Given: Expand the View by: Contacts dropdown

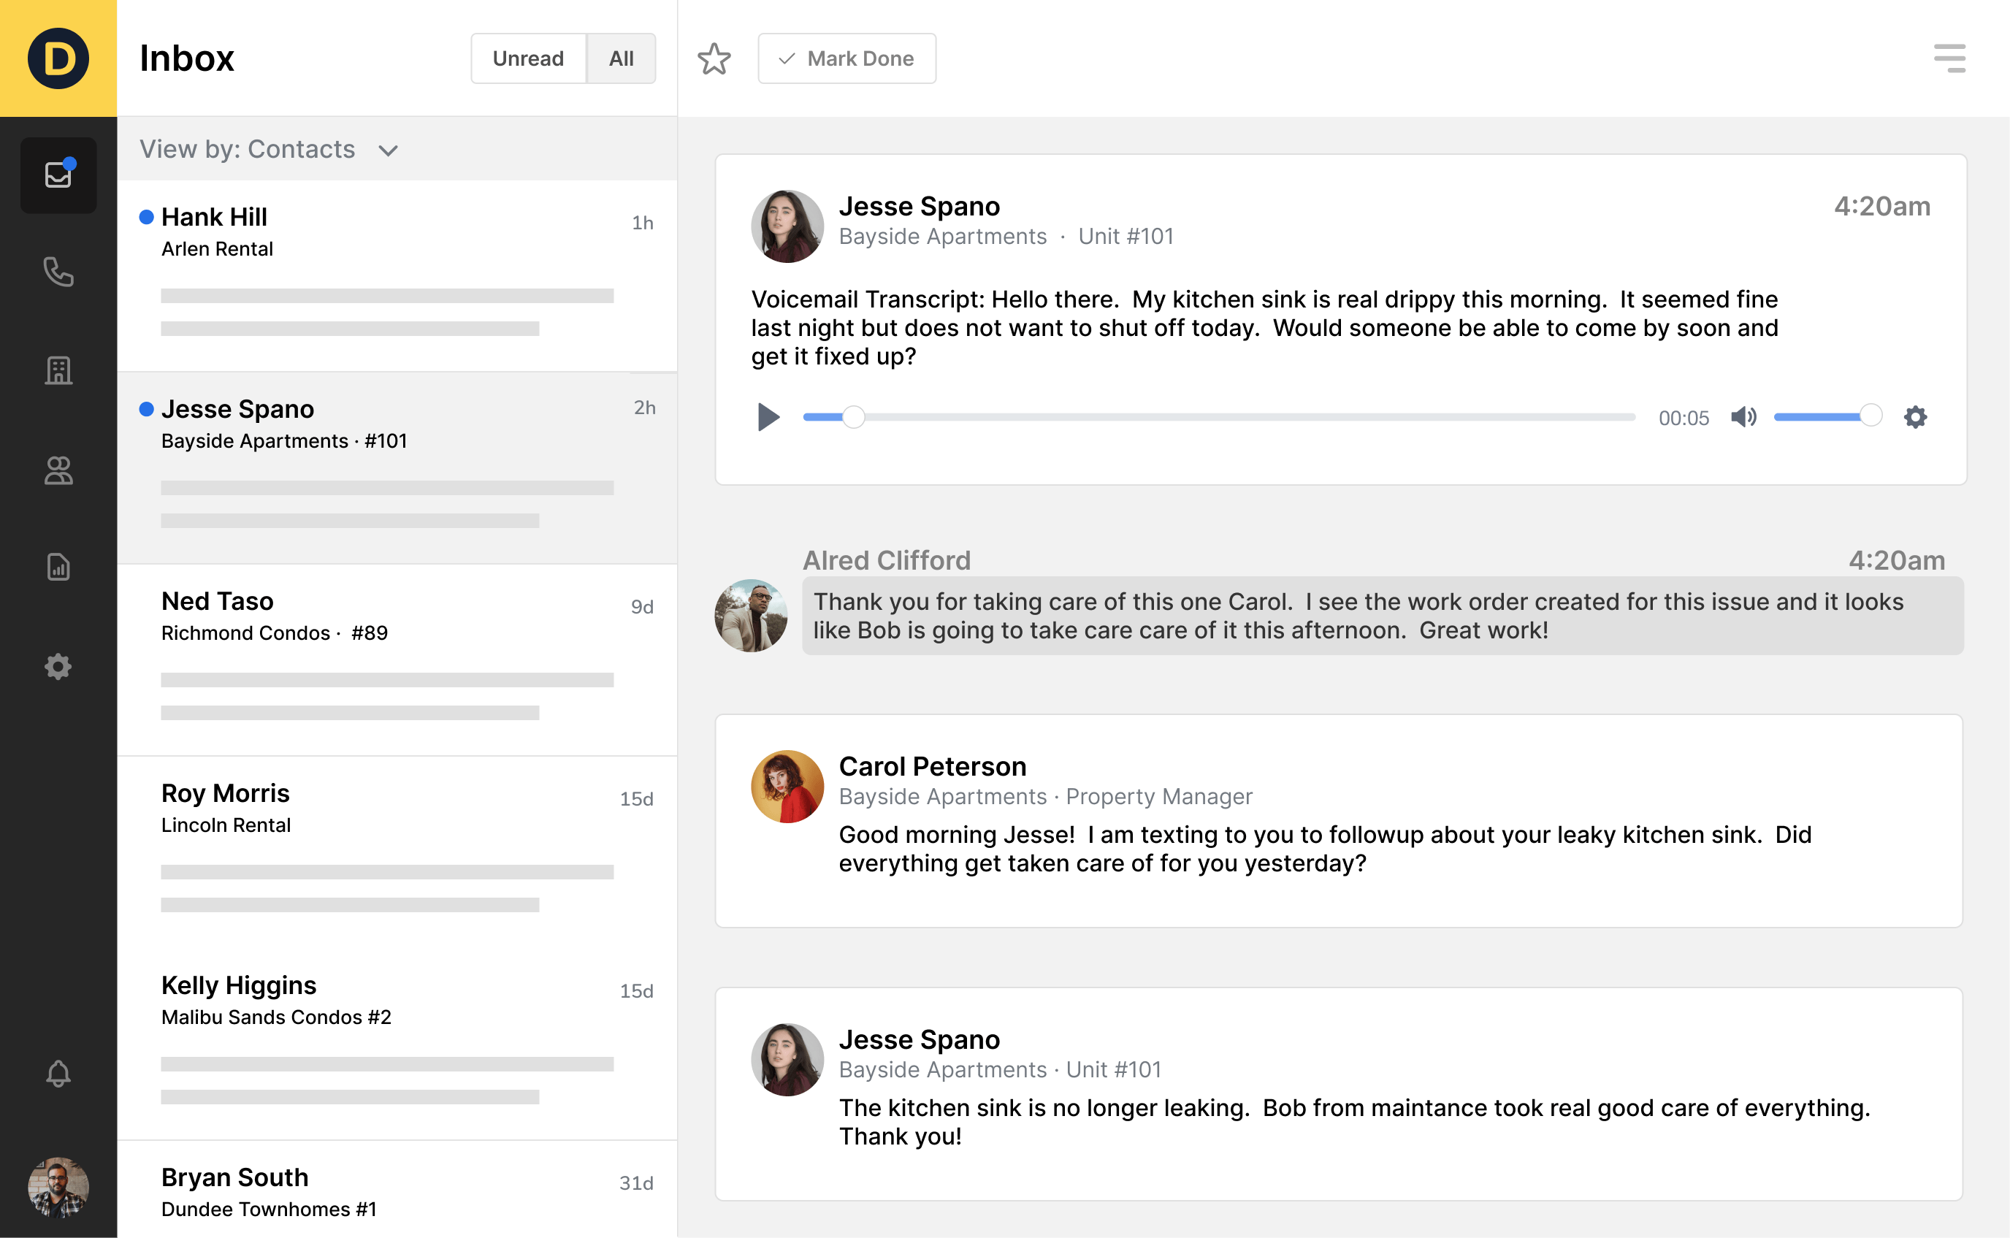Looking at the screenshot, I should click(269, 149).
